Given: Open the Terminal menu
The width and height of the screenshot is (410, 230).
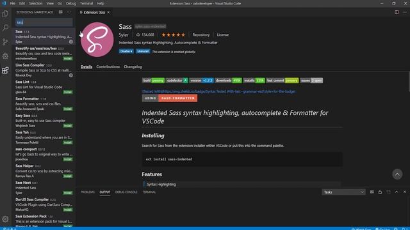Looking at the screenshot, I should pos(86,3).
